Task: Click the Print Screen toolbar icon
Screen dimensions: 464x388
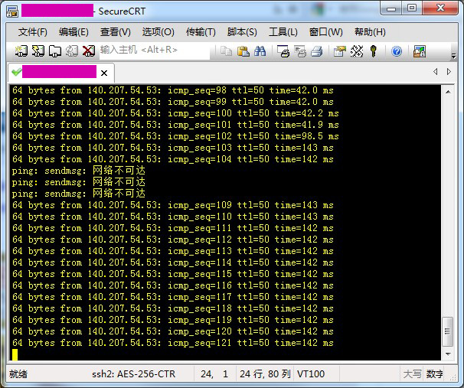Action: point(283,51)
